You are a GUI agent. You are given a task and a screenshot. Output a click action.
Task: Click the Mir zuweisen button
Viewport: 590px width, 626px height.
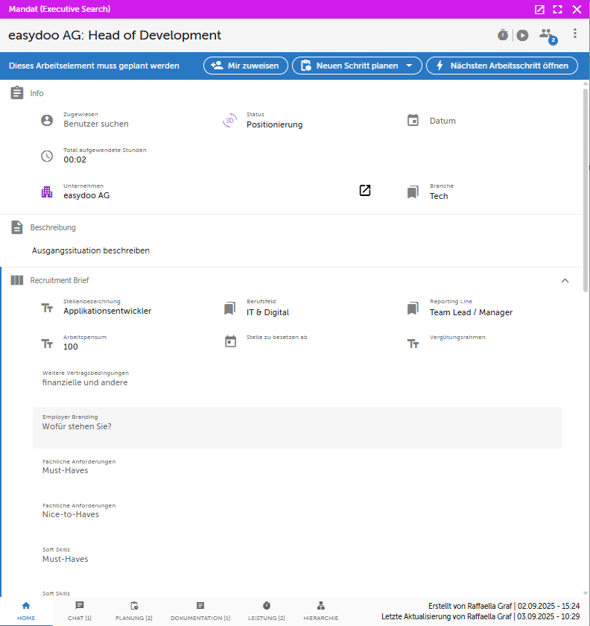pos(246,66)
